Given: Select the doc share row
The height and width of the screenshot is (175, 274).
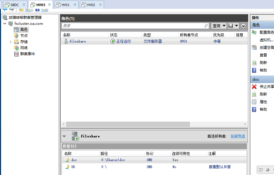Looking at the screenshot, I should (154, 160).
